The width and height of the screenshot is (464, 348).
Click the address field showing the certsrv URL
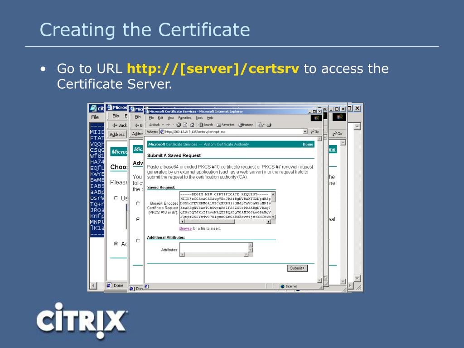(x=234, y=132)
